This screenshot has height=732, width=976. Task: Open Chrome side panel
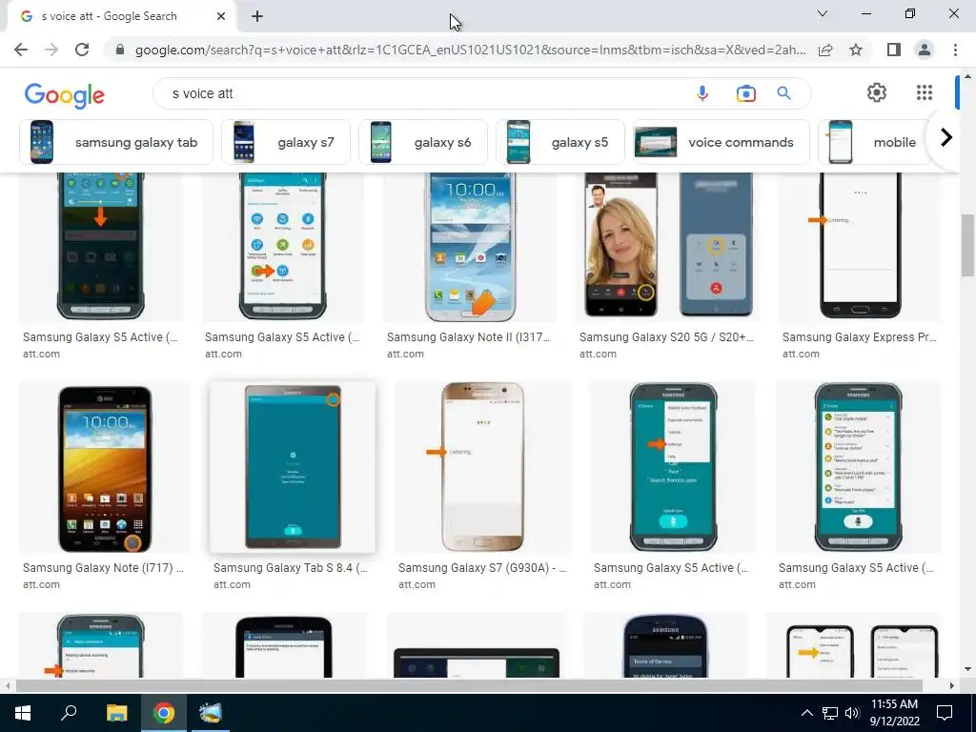click(894, 50)
